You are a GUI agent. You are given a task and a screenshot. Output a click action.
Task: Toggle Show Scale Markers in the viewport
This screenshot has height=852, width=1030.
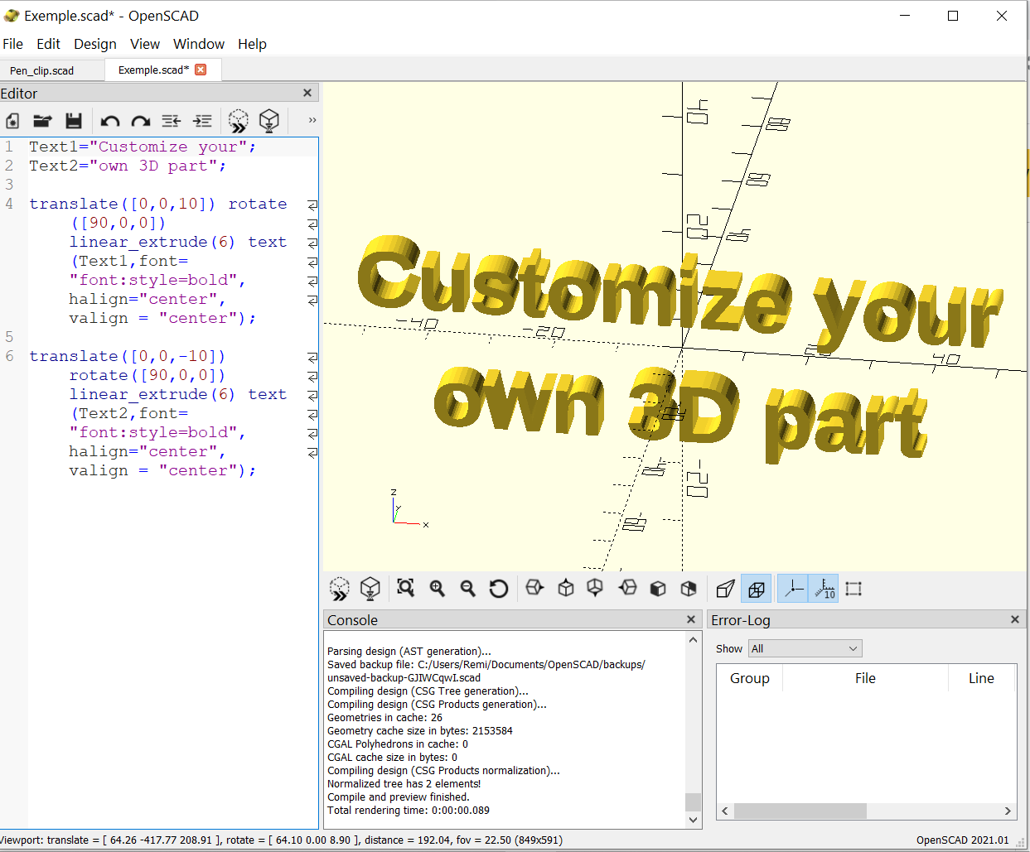click(x=824, y=588)
